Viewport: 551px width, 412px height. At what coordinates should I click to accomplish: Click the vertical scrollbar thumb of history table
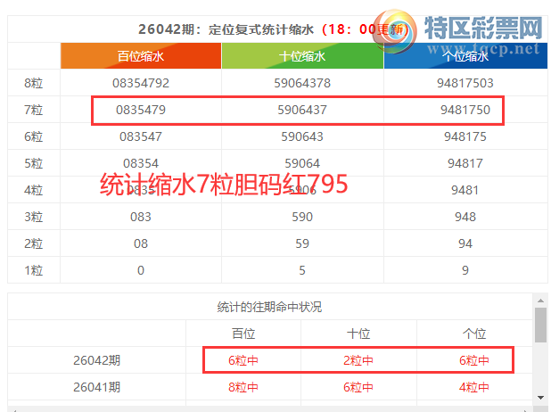(540, 325)
